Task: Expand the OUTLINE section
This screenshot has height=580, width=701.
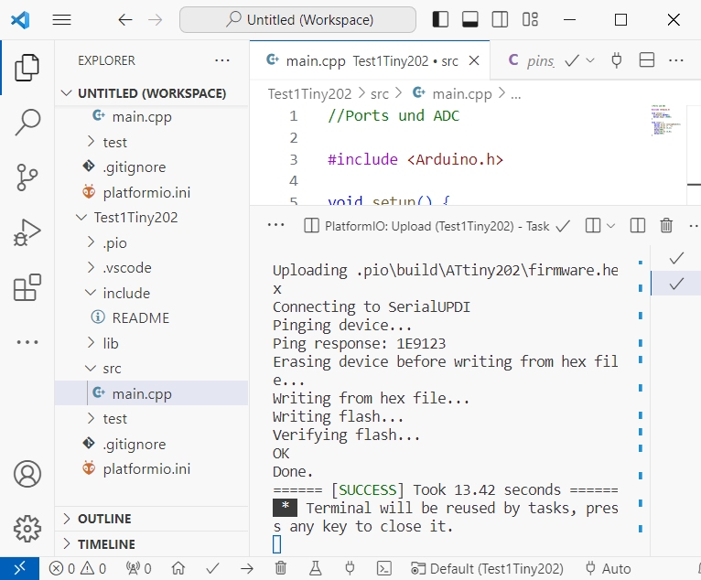Action: (104, 519)
